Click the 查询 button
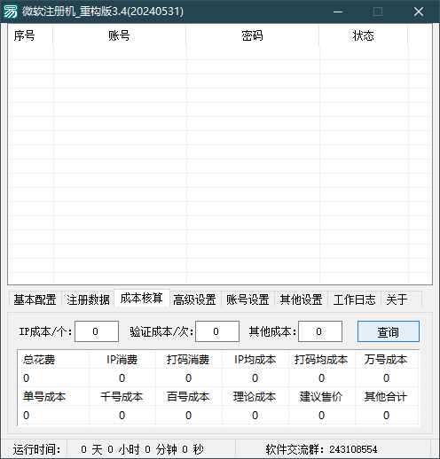The height and width of the screenshot is (459, 440). (x=389, y=331)
